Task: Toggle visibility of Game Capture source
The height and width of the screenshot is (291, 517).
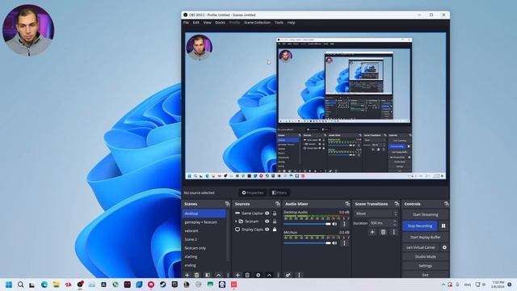Action: (267, 213)
